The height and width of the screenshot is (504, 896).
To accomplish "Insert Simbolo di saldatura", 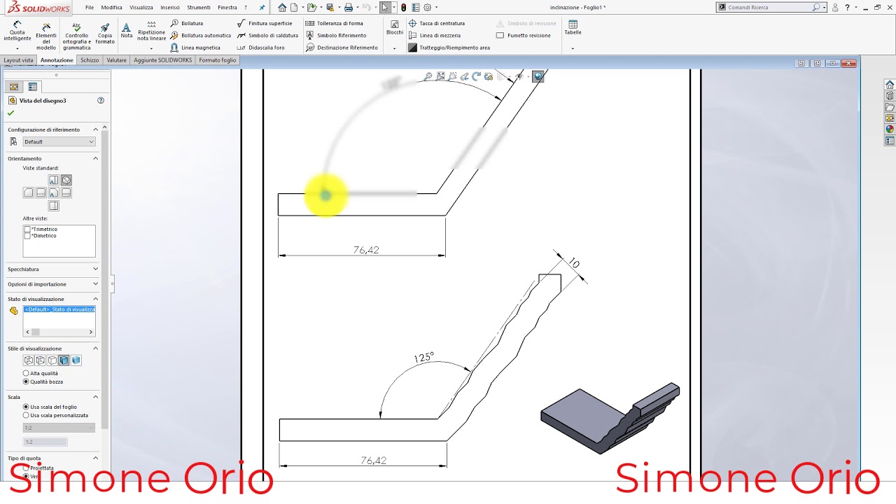I will (x=267, y=35).
